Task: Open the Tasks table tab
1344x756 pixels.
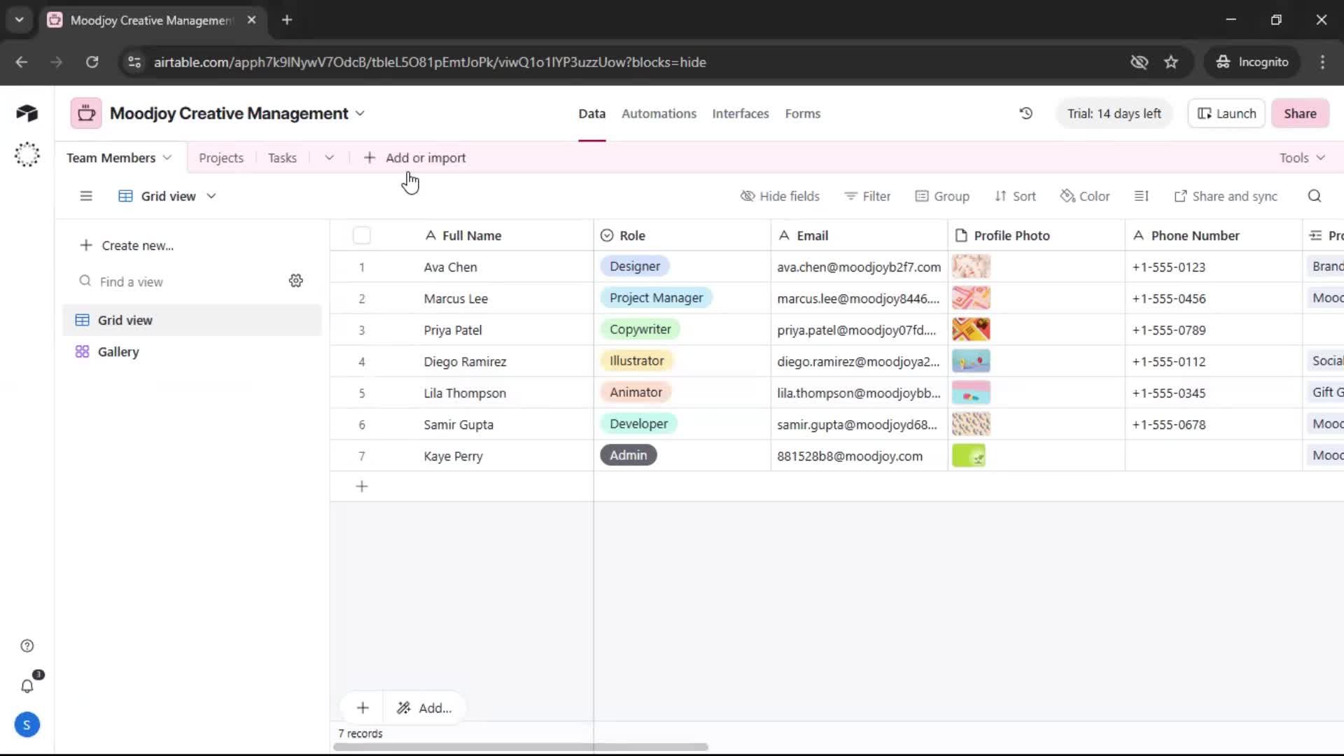Action: coord(282,157)
